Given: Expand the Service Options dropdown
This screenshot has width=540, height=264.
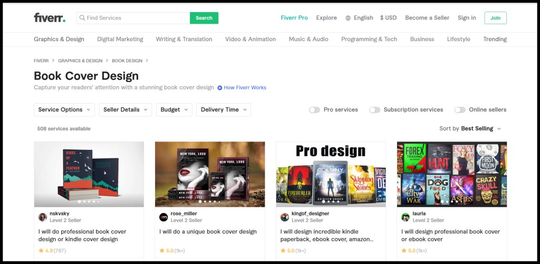Looking at the screenshot, I should click(64, 110).
